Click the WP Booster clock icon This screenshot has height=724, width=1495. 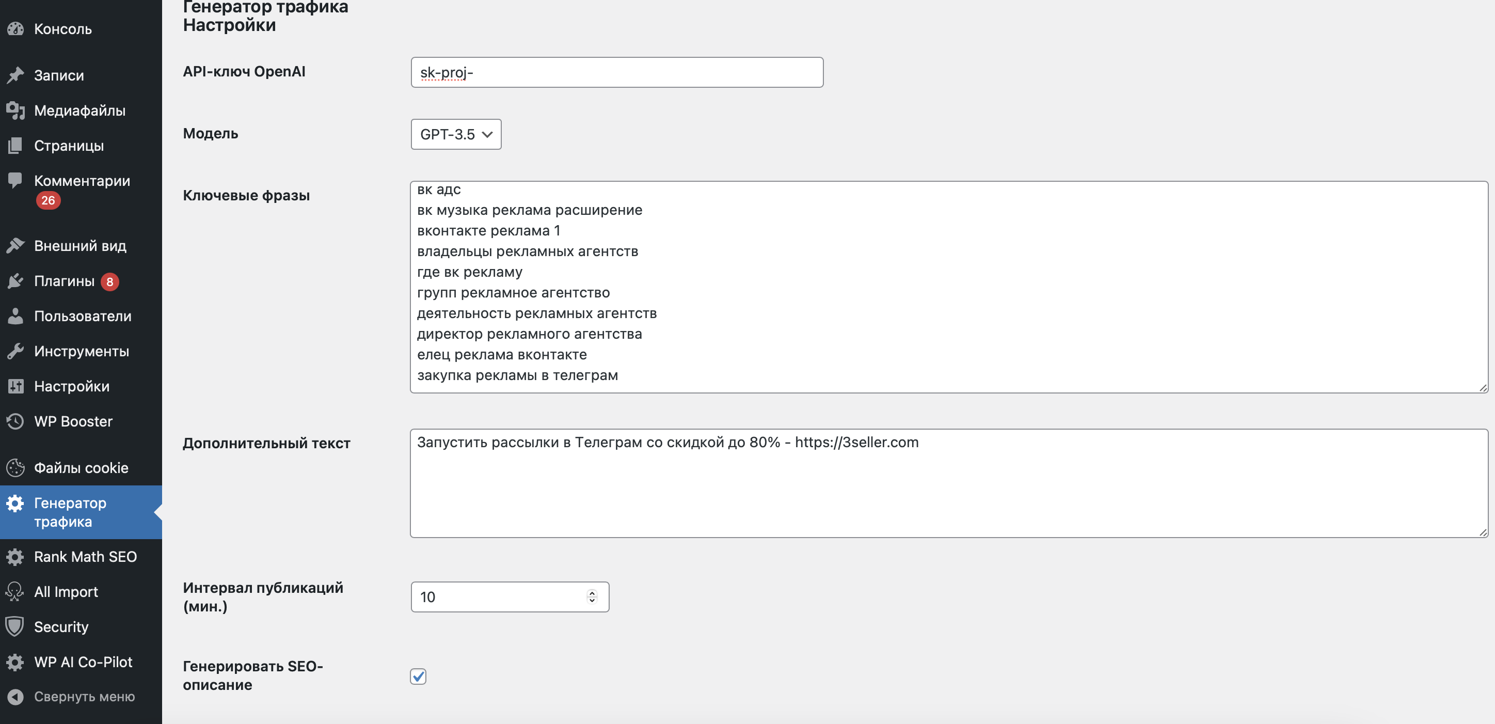coord(15,421)
